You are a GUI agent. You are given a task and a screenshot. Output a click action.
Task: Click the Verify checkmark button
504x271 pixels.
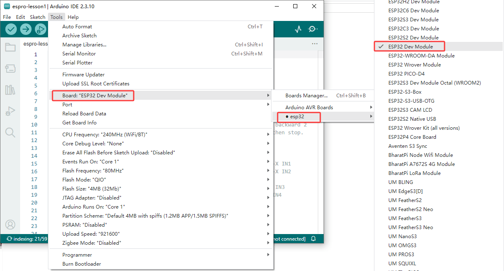11,29
